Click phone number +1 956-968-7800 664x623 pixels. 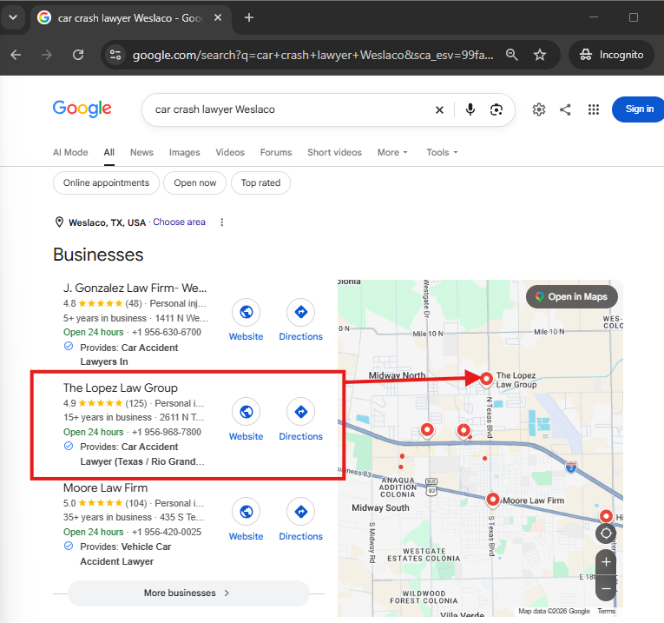coord(167,433)
